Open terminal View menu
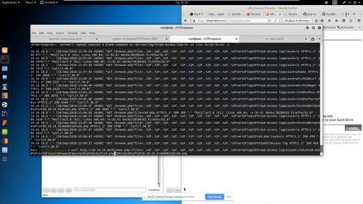363x204 pixels. (x=50, y=33)
